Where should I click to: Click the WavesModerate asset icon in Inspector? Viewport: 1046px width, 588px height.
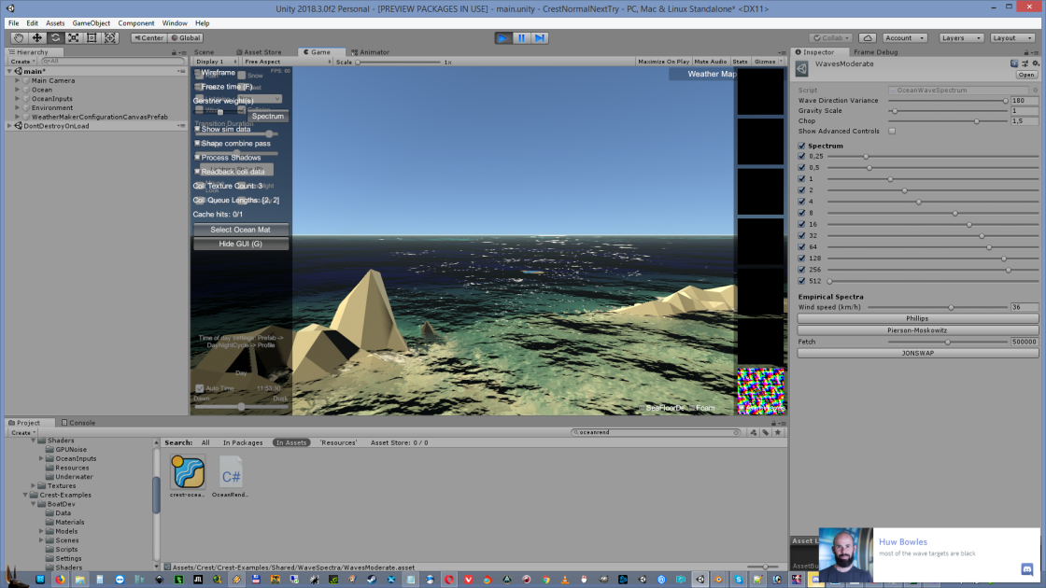pos(802,67)
